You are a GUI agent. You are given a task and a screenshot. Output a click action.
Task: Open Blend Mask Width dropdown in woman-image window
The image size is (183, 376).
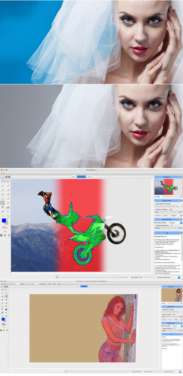(177, 326)
